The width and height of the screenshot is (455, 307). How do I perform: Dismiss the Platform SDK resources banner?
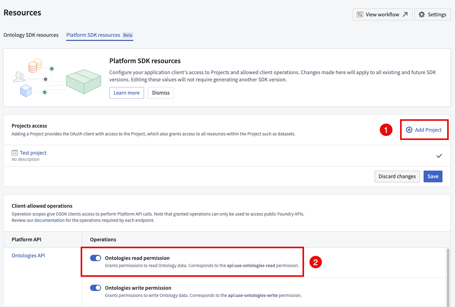click(x=161, y=93)
